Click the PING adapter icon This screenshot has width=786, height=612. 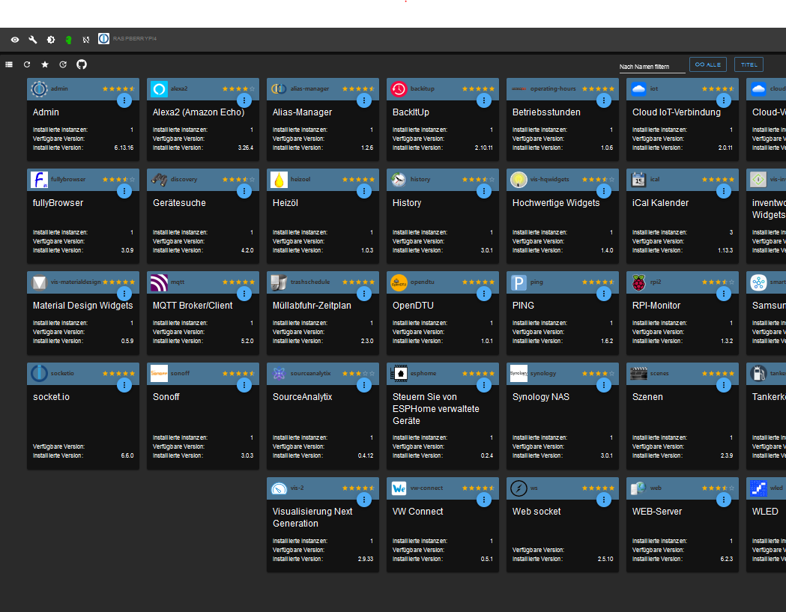[x=519, y=282]
